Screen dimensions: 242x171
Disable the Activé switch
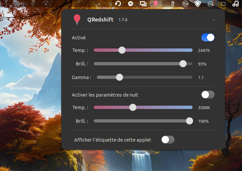click(208, 38)
